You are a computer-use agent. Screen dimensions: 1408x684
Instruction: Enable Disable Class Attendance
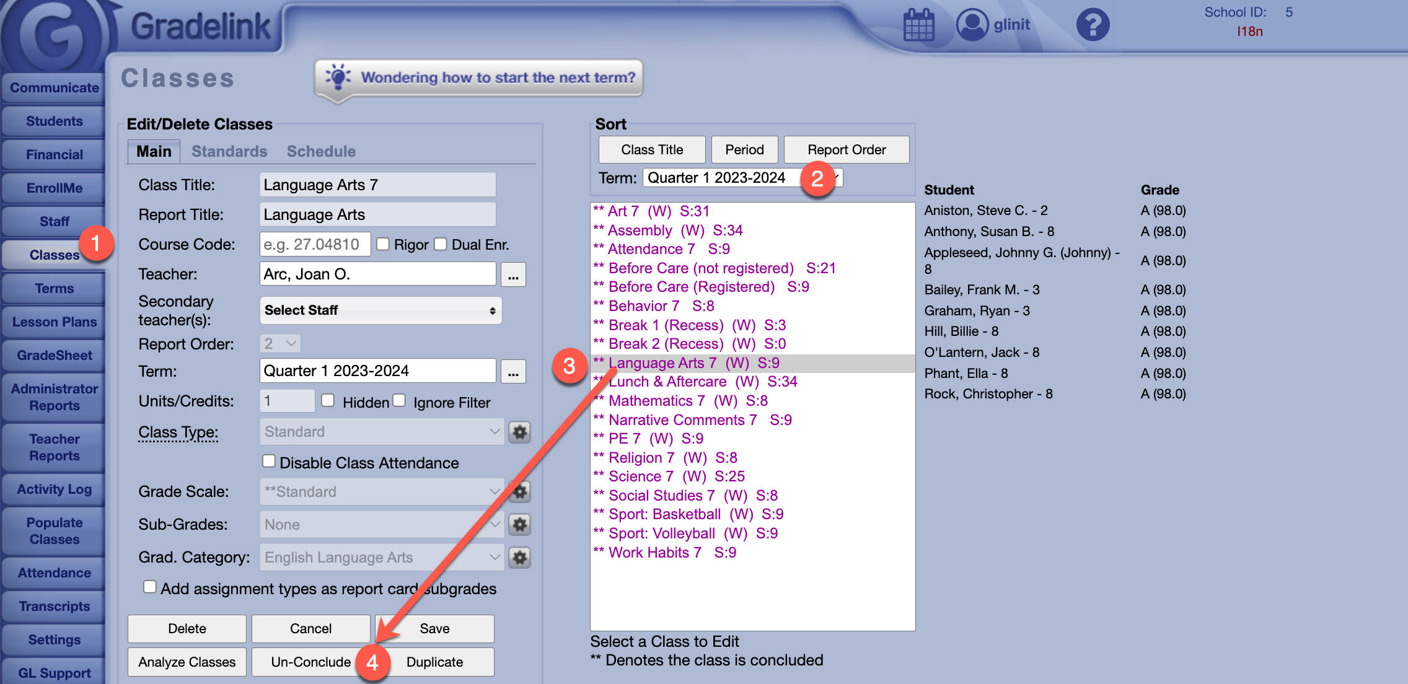click(269, 461)
